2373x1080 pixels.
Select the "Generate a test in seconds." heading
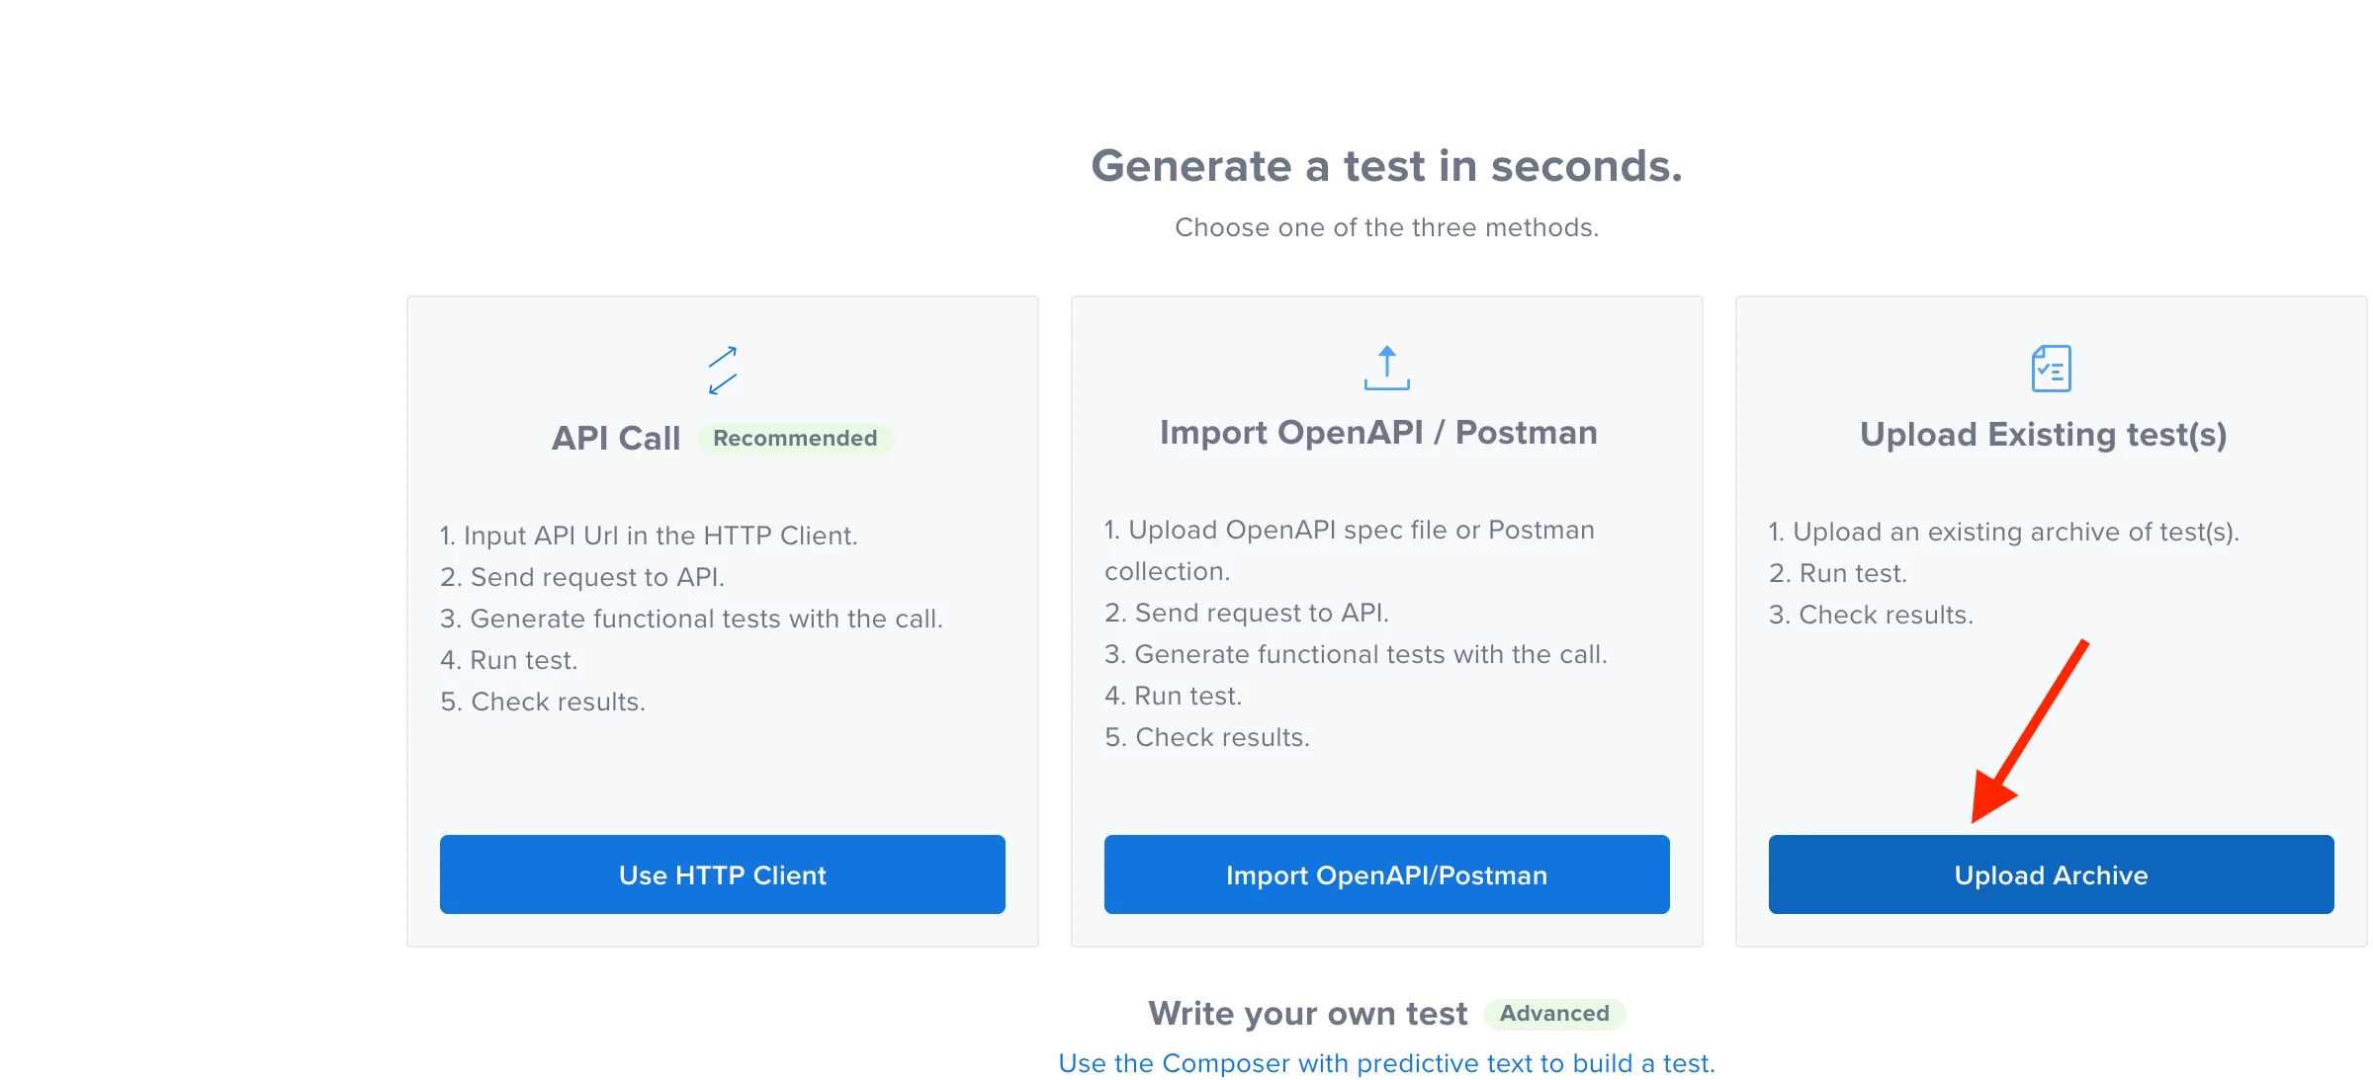1386,166
